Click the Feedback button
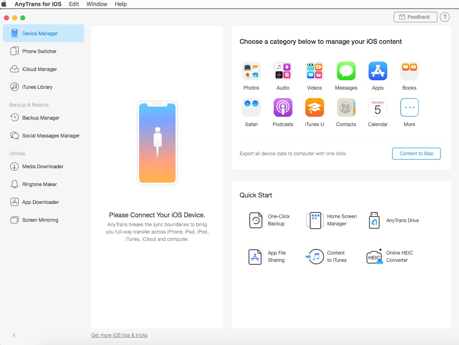 [415, 17]
